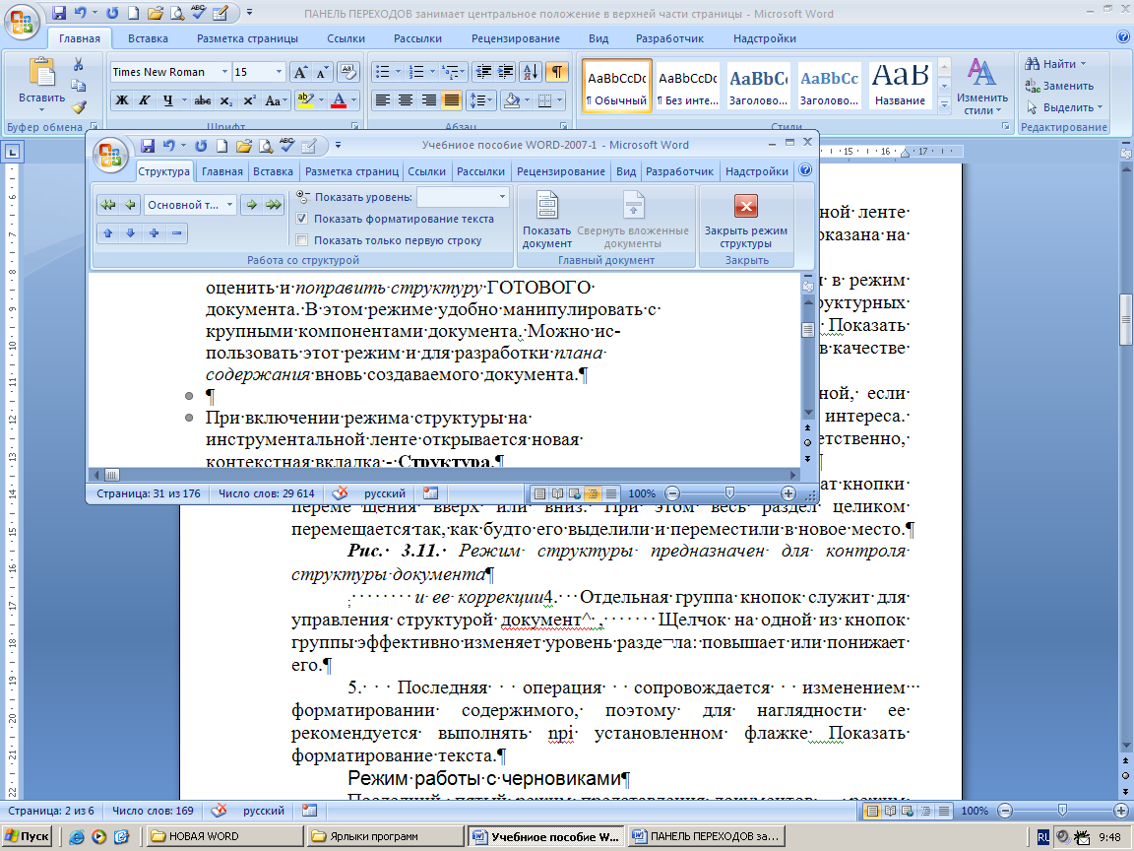Click the Sort A-Я icon
This screenshot has width=1134, height=851.
pyautogui.click(x=531, y=72)
